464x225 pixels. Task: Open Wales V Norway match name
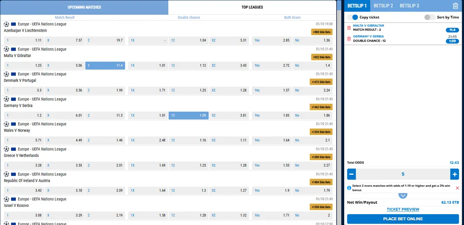click(x=17, y=131)
